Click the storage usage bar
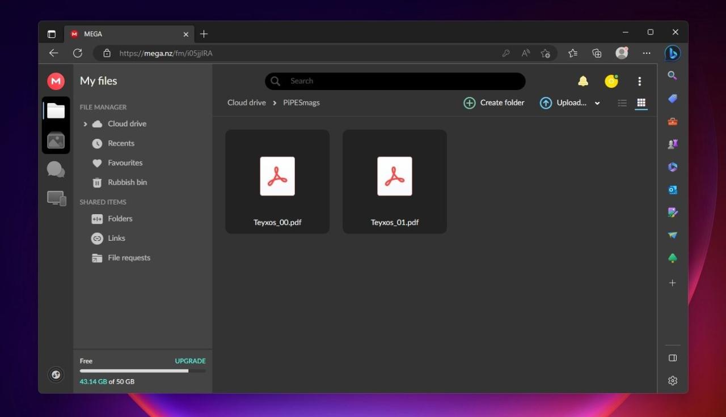Image resolution: width=726 pixels, height=417 pixels. point(143,371)
